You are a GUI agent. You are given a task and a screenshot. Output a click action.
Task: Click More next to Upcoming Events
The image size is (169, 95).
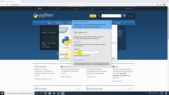(130, 89)
